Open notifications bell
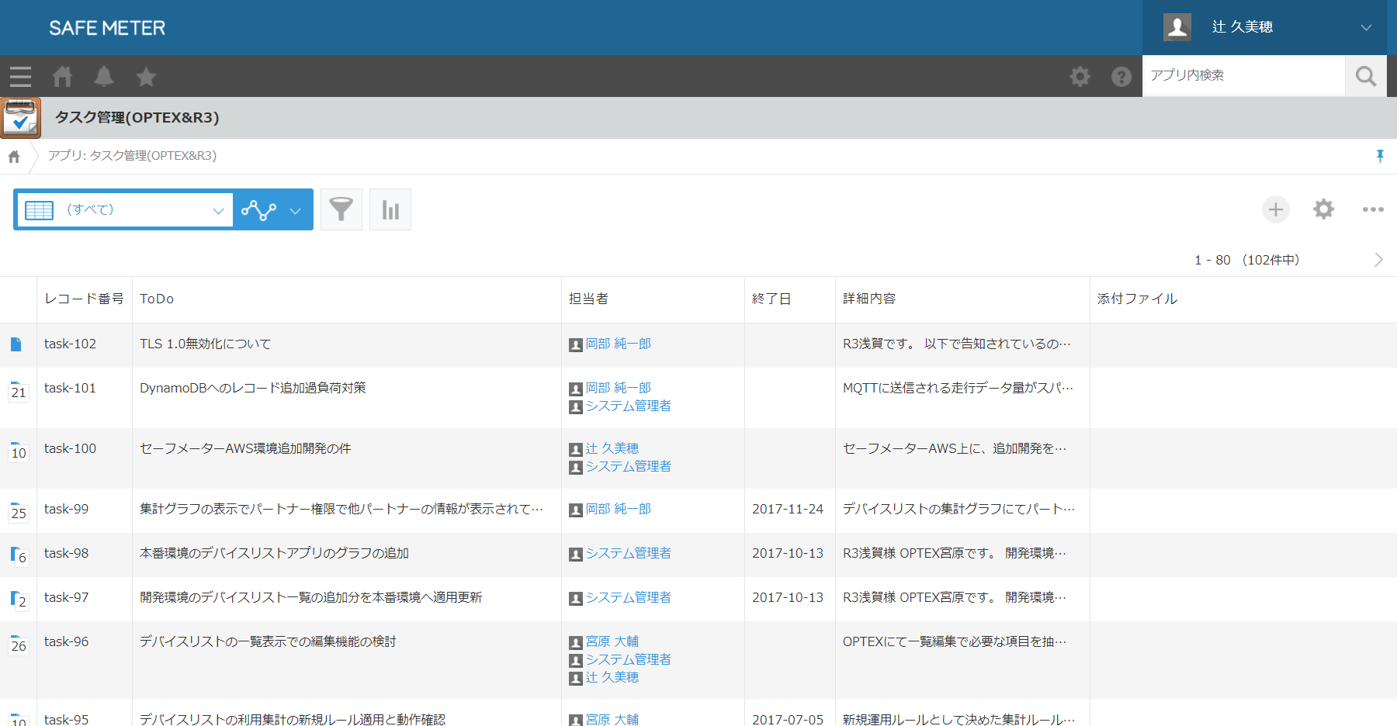This screenshot has width=1397, height=726. coord(104,77)
